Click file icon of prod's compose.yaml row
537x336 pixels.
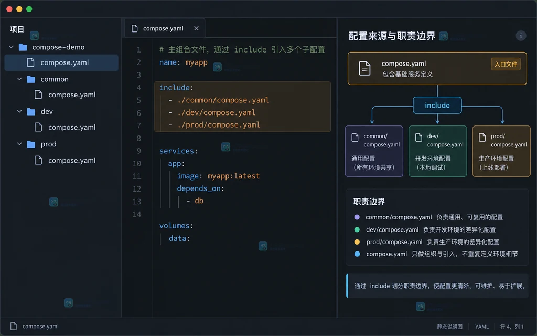click(x=38, y=160)
